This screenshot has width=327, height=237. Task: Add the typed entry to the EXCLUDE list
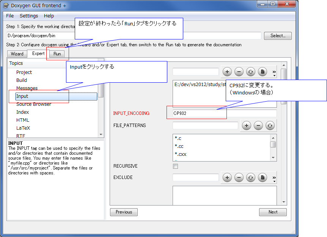coord(227,177)
